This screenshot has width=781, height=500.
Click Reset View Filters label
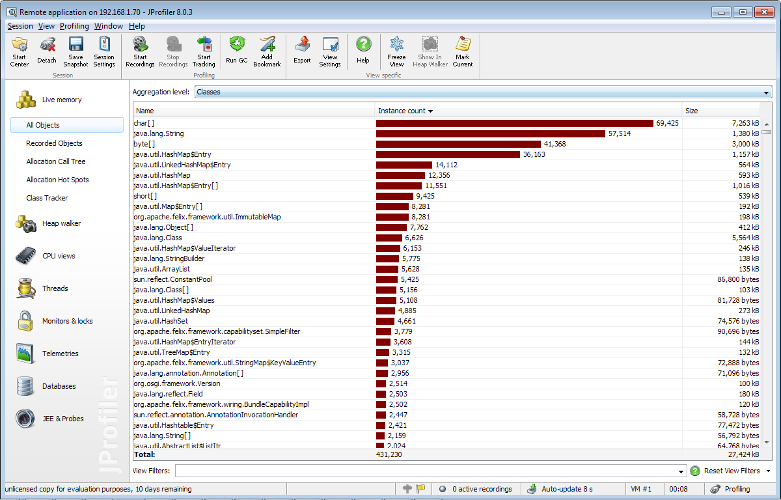732,471
